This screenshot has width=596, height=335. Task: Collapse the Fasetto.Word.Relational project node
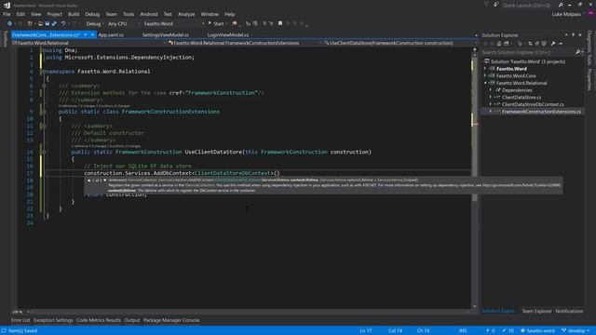(485, 83)
